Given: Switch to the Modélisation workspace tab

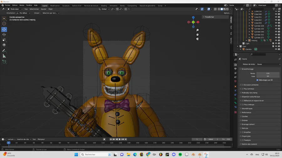Looking at the screenshot, I should tap(55, 6).
